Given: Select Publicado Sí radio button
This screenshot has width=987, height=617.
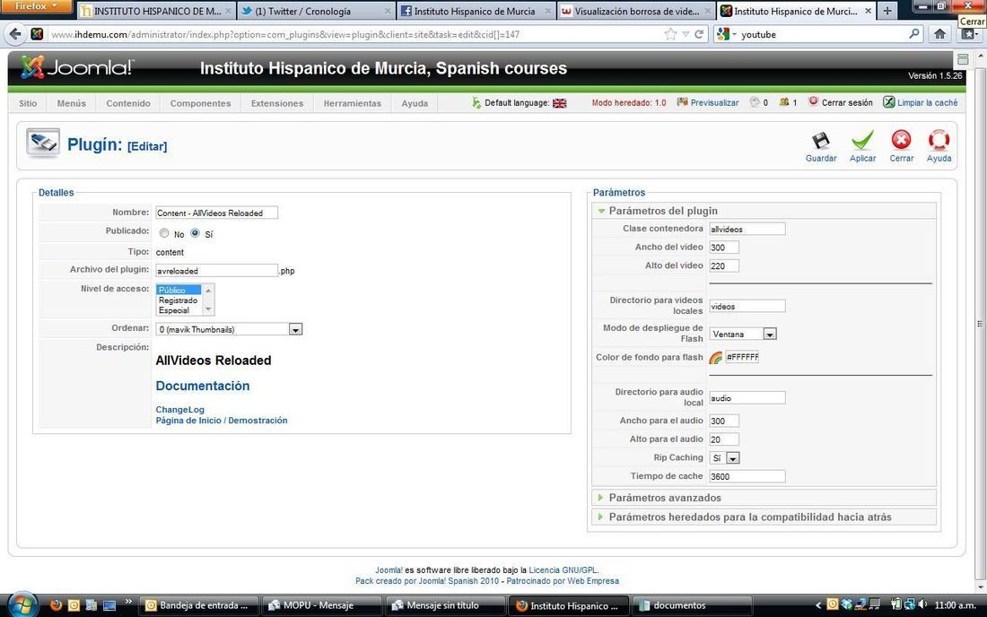Looking at the screenshot, I should (195, 233).
